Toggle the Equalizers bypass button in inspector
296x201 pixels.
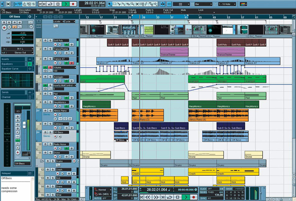click(x=30, y=64)
